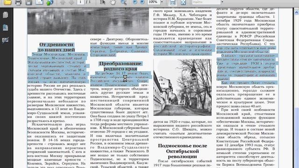299x168 pixels.
Task: Toggle Fit width scrolling mode
Action: click(x=172, y=2)
